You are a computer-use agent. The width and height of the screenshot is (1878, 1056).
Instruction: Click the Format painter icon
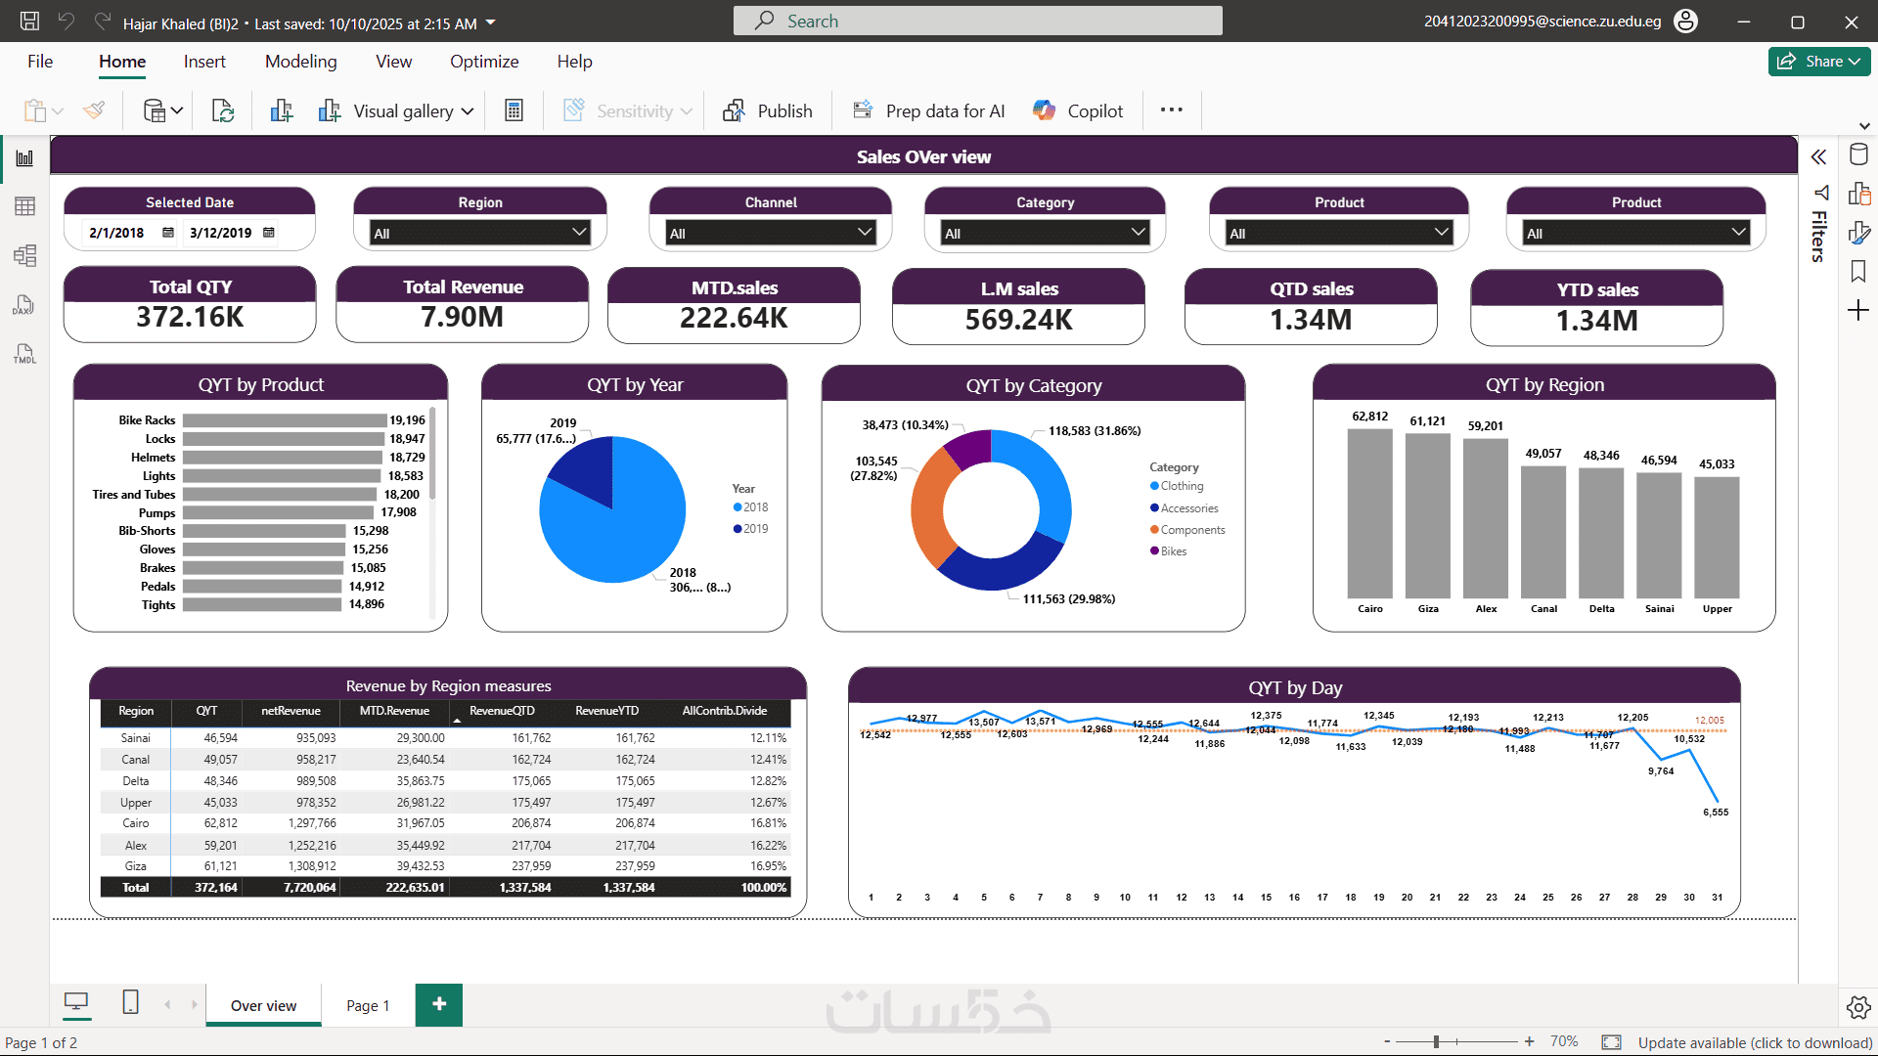point(94,111)
